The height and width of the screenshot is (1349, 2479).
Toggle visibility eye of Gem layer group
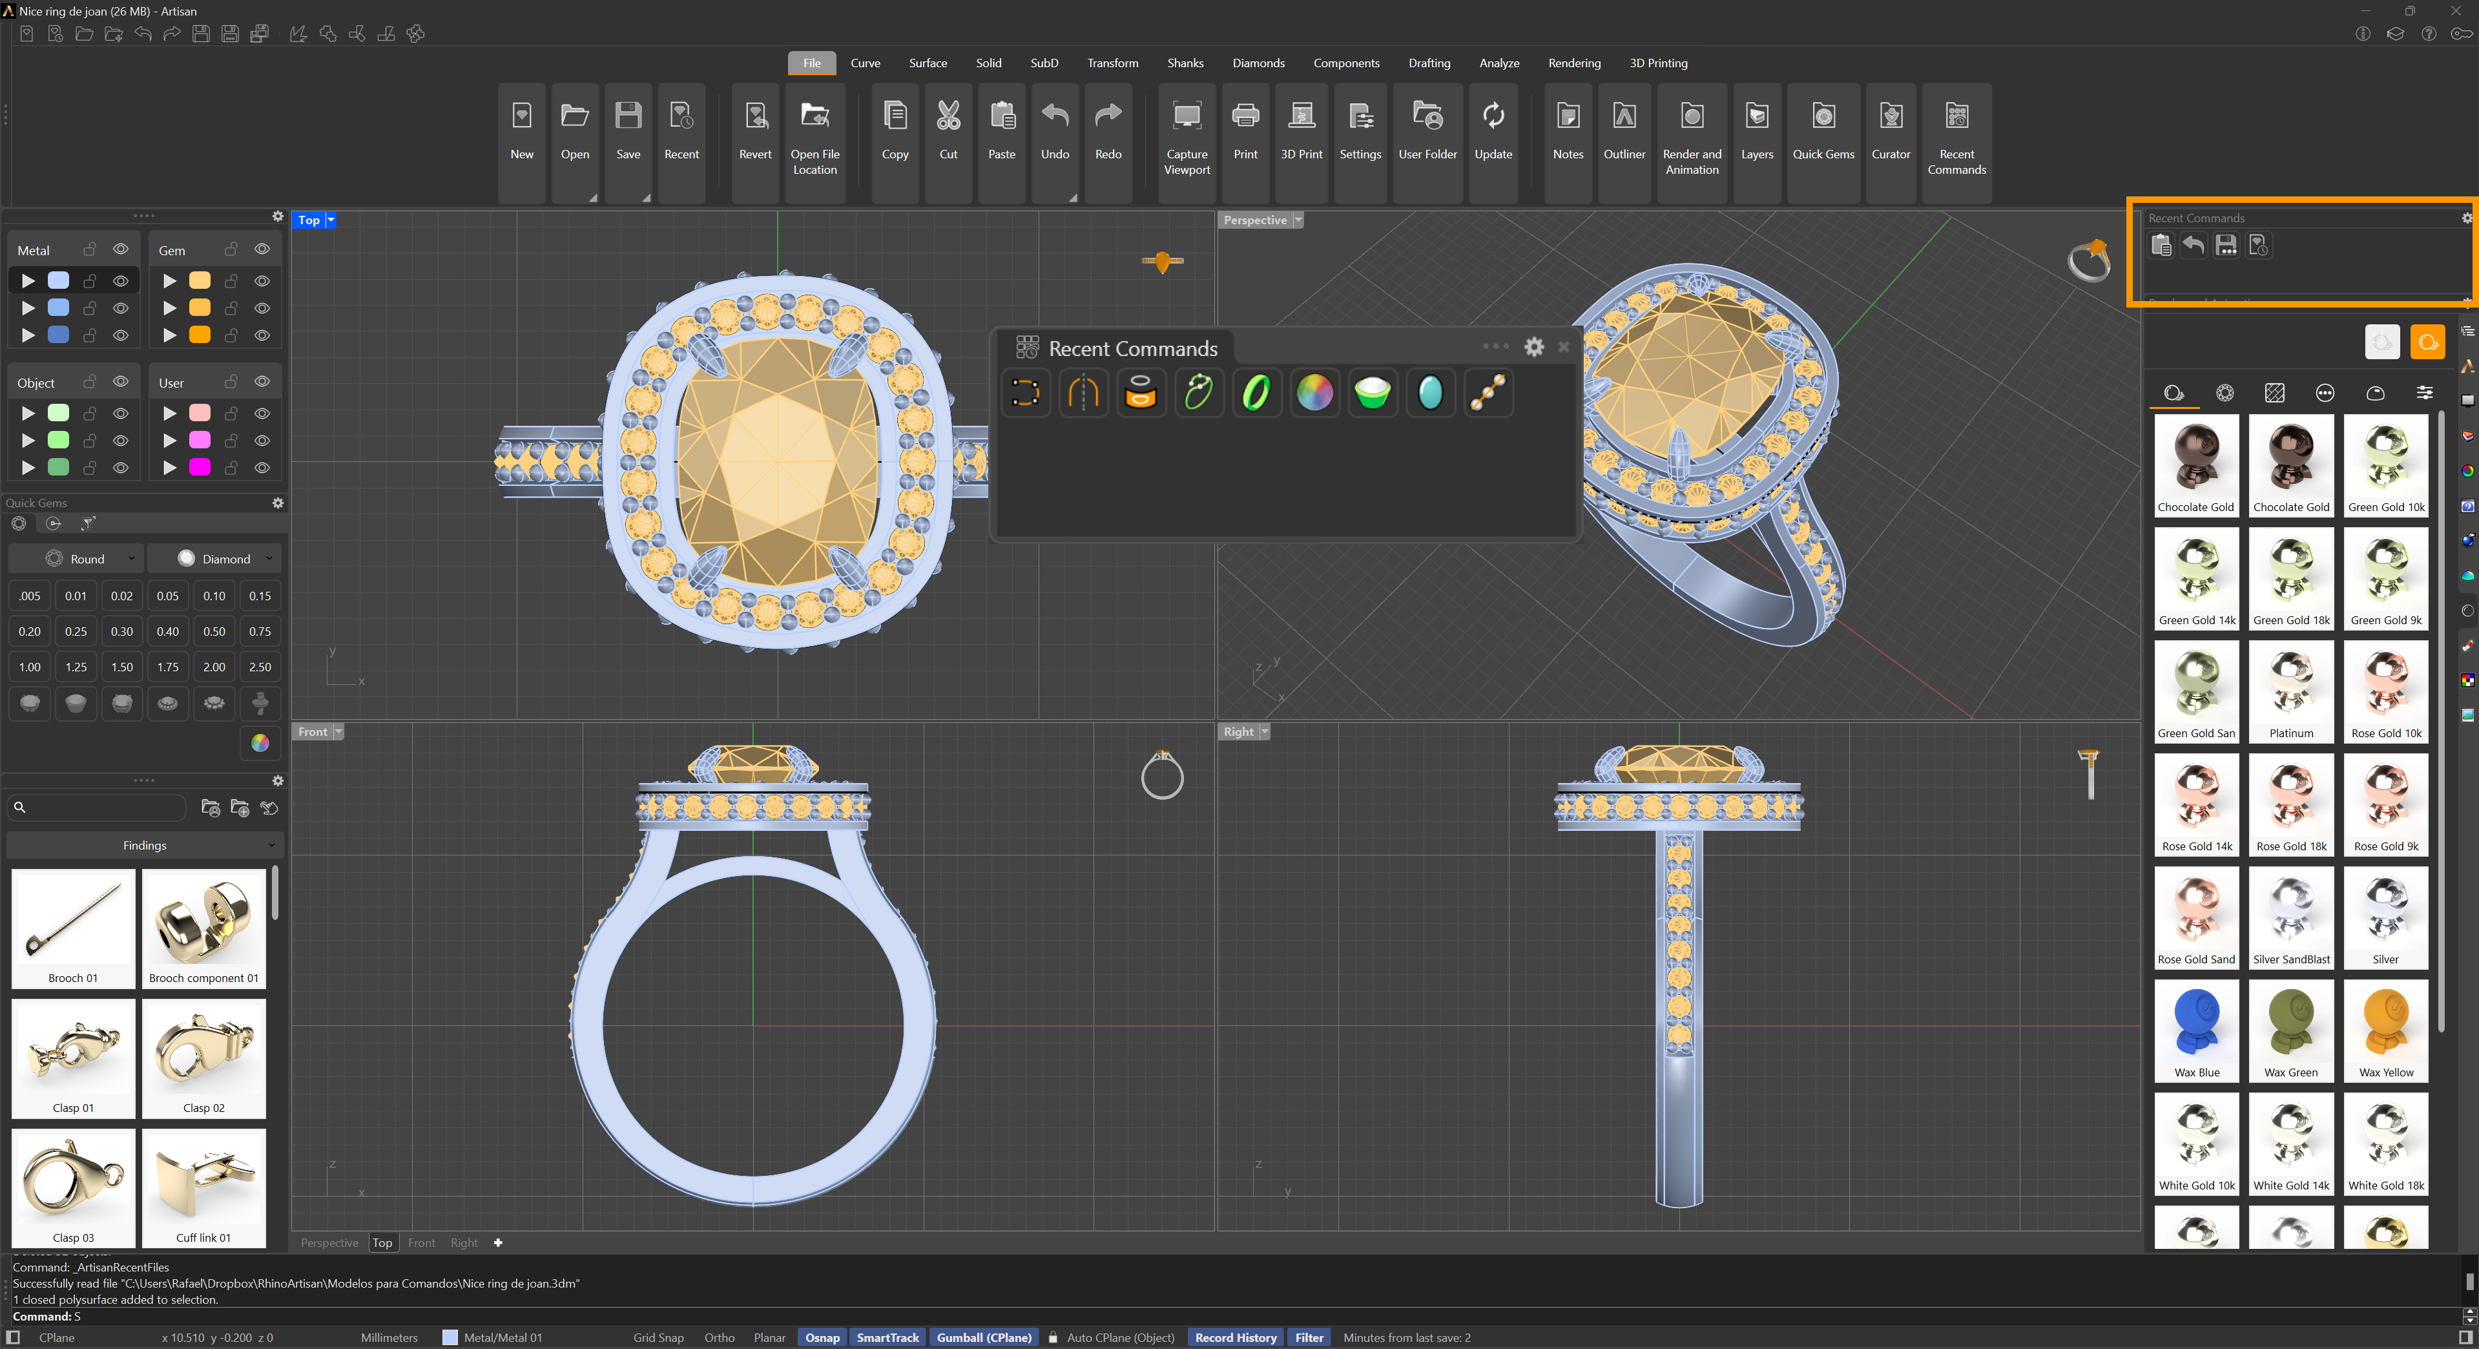[262, 249]
